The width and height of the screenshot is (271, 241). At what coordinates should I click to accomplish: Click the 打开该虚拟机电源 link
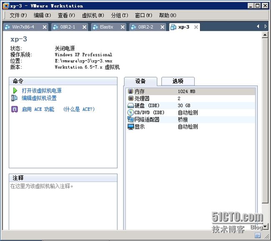[x=42, y=91]
